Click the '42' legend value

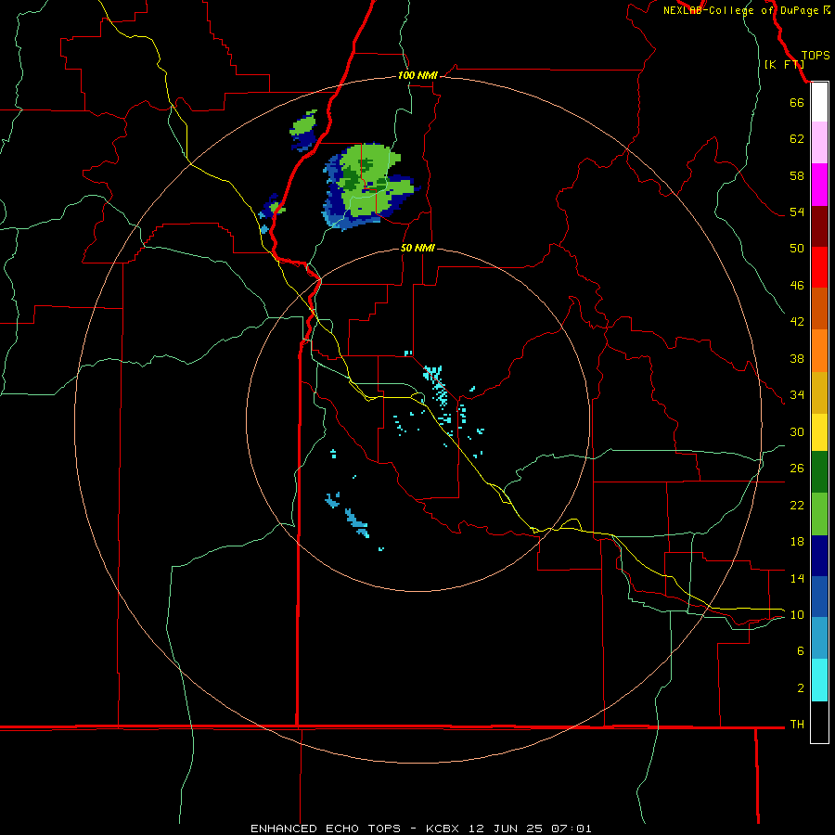[797, 321]
